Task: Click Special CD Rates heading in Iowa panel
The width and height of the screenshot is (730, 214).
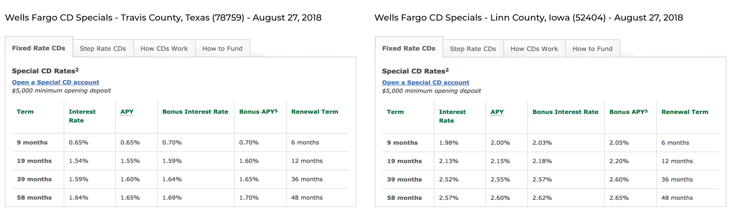Action: [x=415, y=71]
